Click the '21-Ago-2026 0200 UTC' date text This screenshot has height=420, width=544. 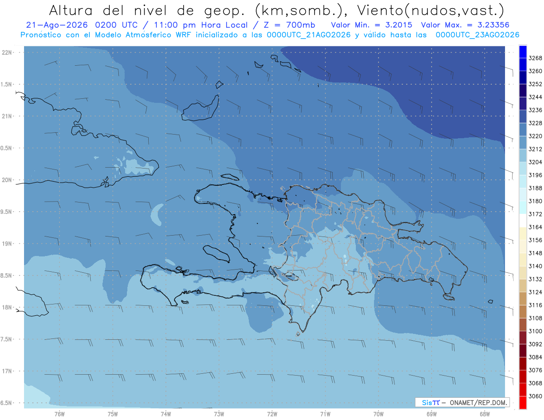tap(83, 25)
